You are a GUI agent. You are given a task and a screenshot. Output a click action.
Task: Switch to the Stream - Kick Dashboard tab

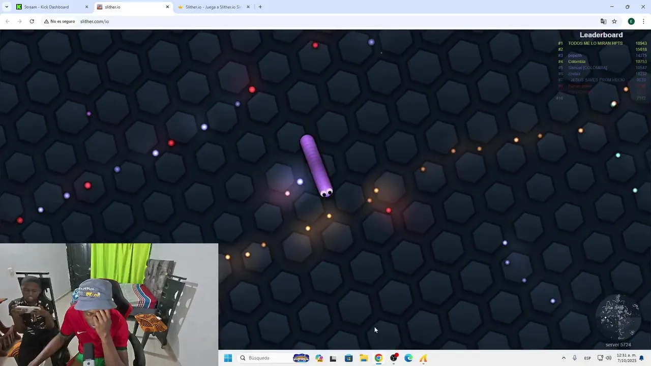(x=52, y=7)
